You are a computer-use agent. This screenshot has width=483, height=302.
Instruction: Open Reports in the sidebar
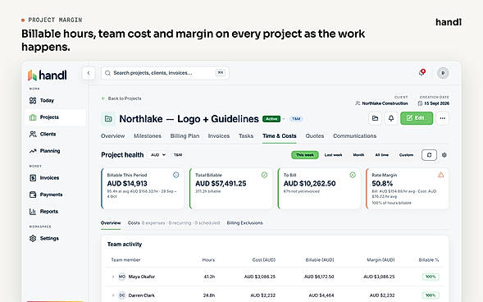(55, 212)
